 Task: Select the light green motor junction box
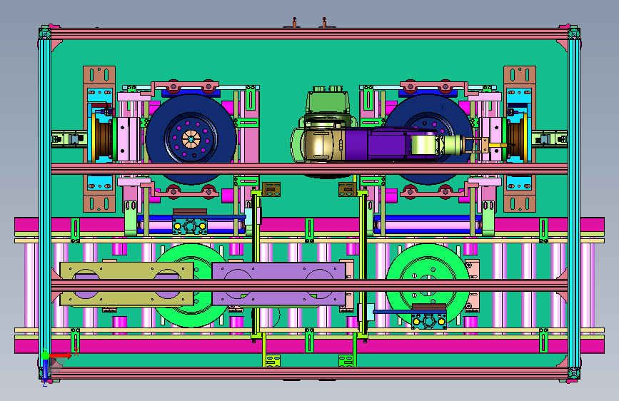coord(328,103)
